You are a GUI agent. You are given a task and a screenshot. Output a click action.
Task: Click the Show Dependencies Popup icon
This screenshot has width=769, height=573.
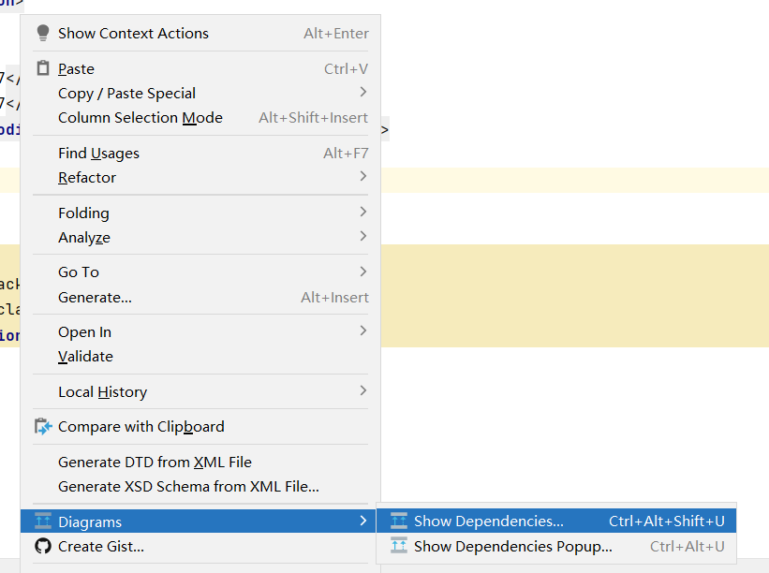(399, 546)
